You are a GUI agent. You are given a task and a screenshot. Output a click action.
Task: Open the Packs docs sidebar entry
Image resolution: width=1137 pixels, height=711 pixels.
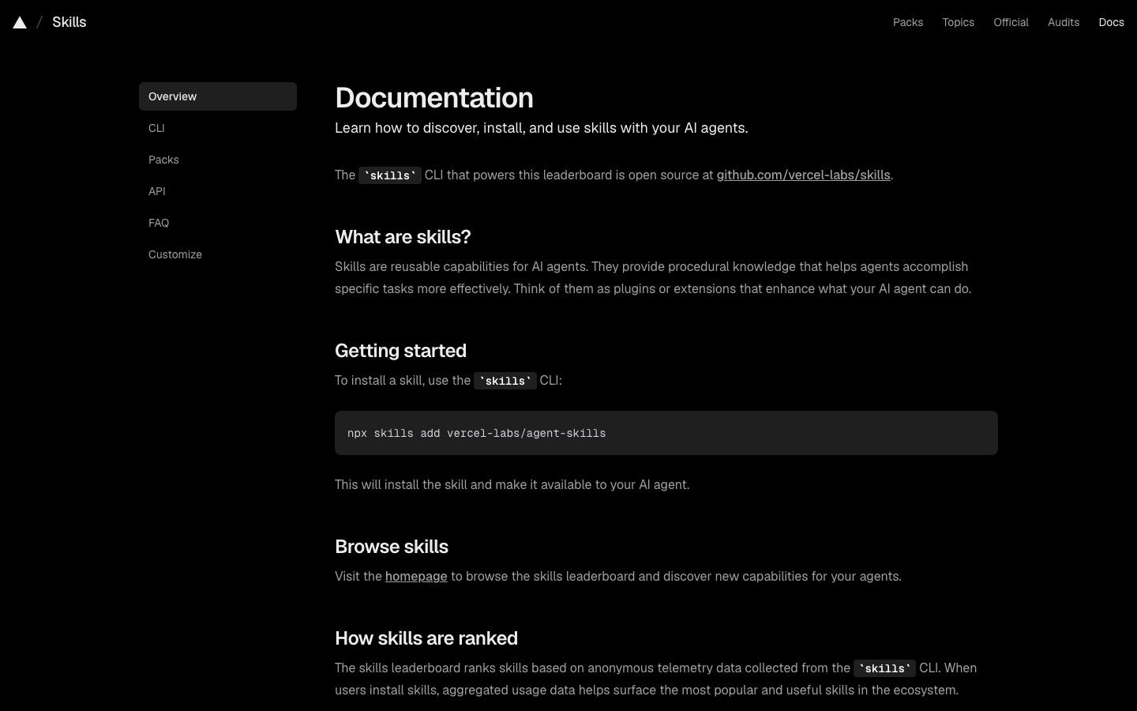(218, 160)
